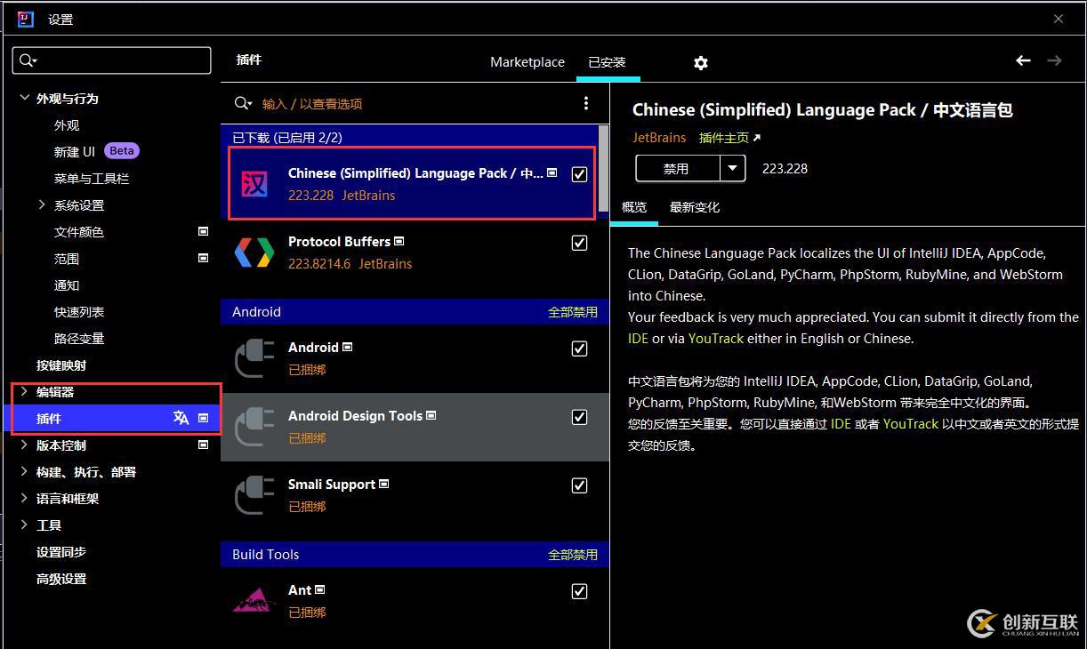Uncheck the Protocol Buffers plugin
This screenshot has height=649, width=1087.
(x=579, y=243)
